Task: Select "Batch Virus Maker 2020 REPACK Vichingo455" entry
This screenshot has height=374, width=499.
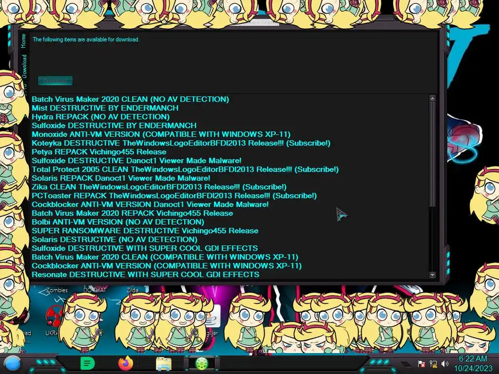Action: point(133,213)
